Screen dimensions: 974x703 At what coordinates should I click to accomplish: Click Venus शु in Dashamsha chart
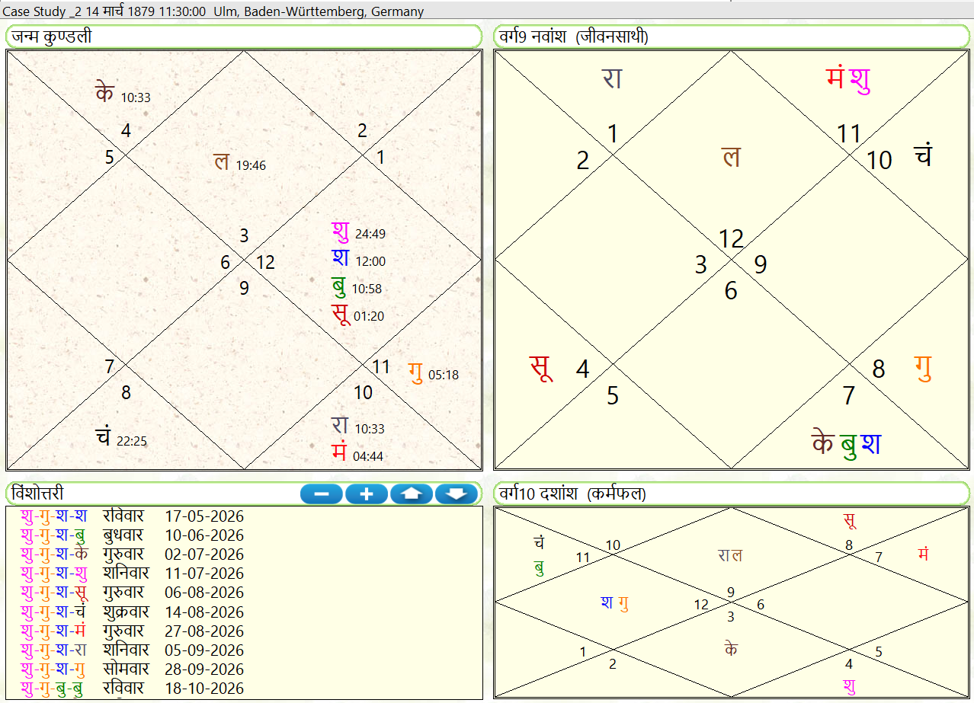coord(850,685)
